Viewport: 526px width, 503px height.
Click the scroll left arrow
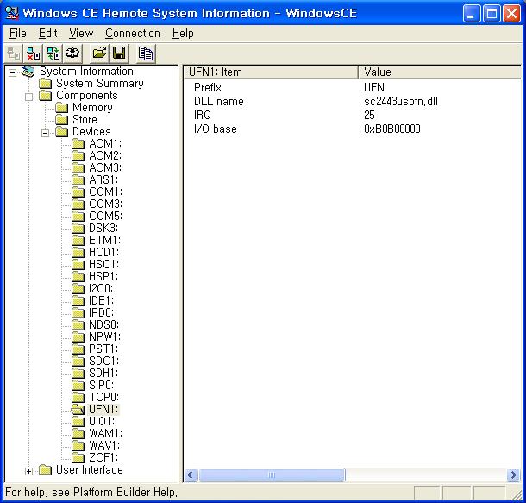(191, 475)
